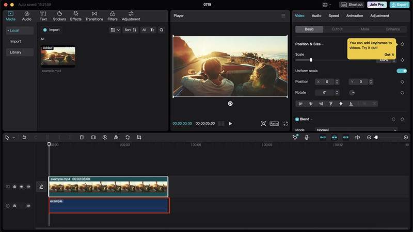The width and height of the screenshot is (413, 232).
Task: Dismiss the keyframe tip with Got it
Action: (x=389, y=55)
